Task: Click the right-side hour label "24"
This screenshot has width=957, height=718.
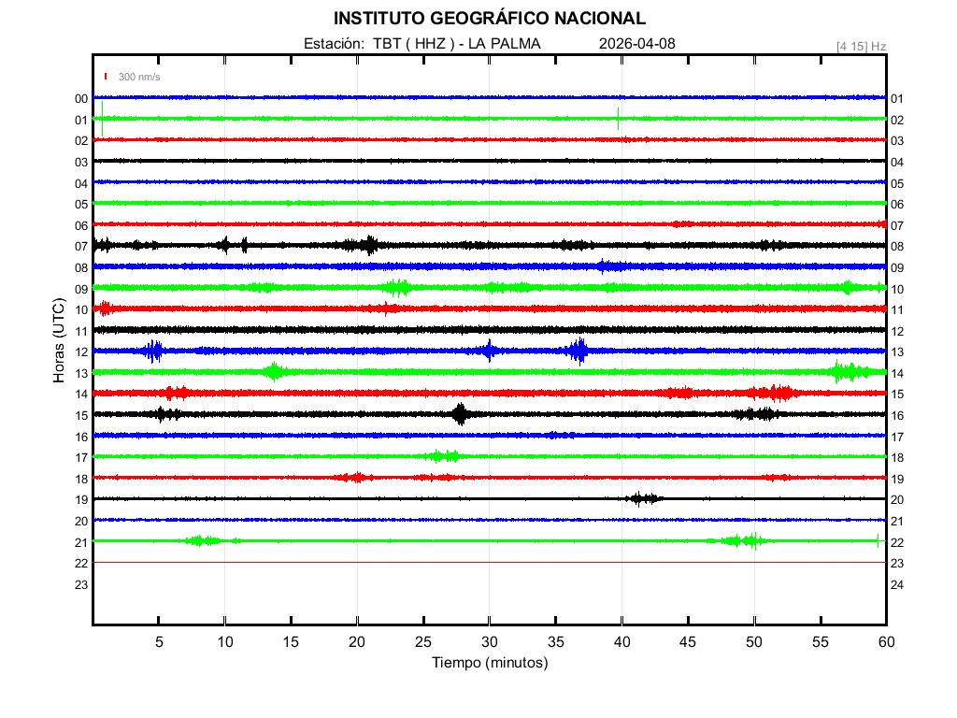Action: (896, 584)
